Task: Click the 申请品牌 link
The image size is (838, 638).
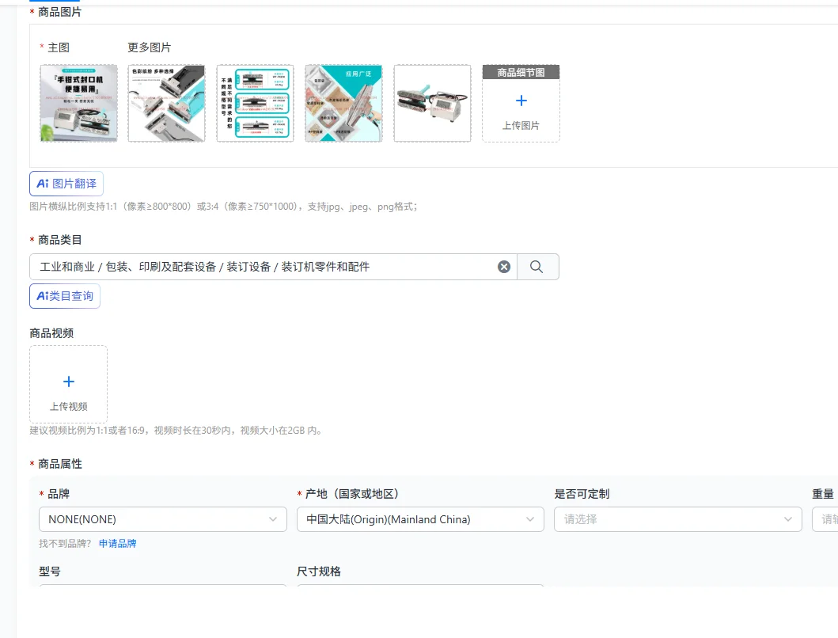Action: pos(118,543)
